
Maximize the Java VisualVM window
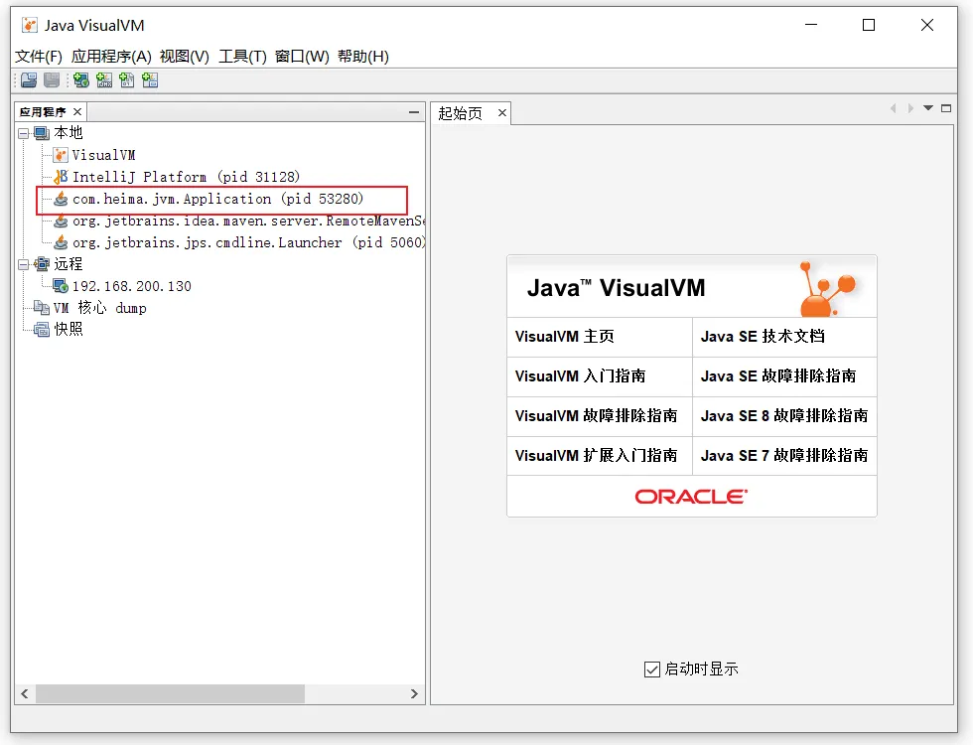point(869,25)
